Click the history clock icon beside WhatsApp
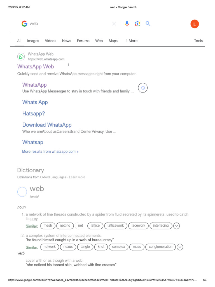Screen dimensions: 215x287 143,88
